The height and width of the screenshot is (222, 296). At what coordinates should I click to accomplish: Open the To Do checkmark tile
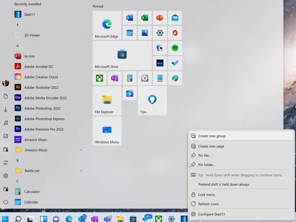[175, 63]
